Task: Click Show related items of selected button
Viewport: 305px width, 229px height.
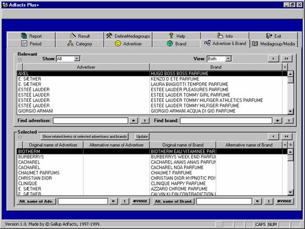Action: [85, 137]
